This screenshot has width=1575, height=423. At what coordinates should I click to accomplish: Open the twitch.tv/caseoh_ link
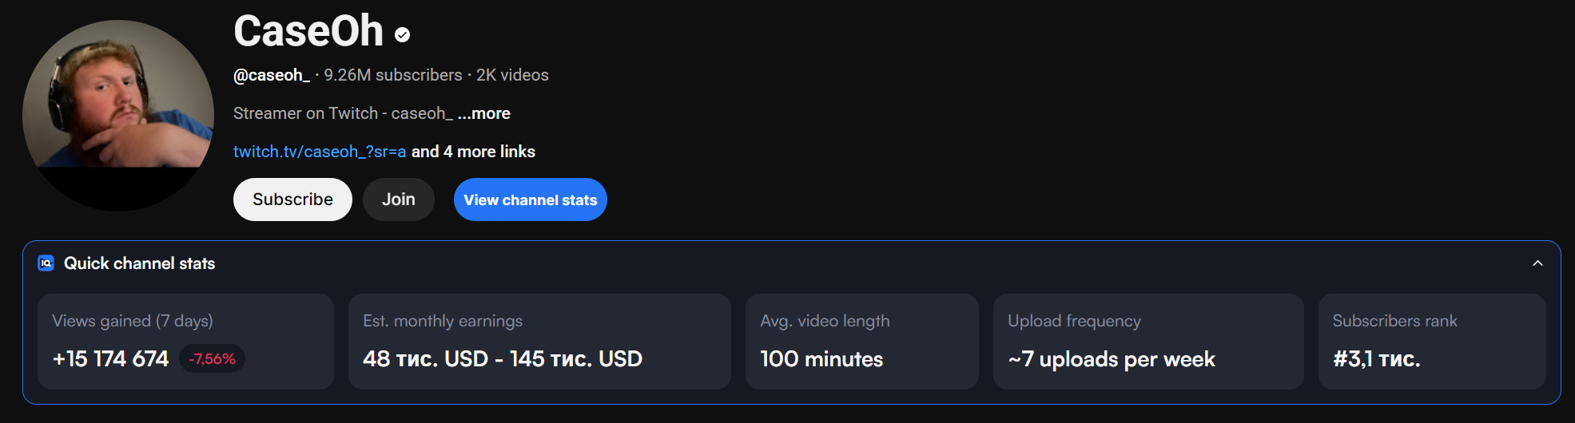point(320,152)
